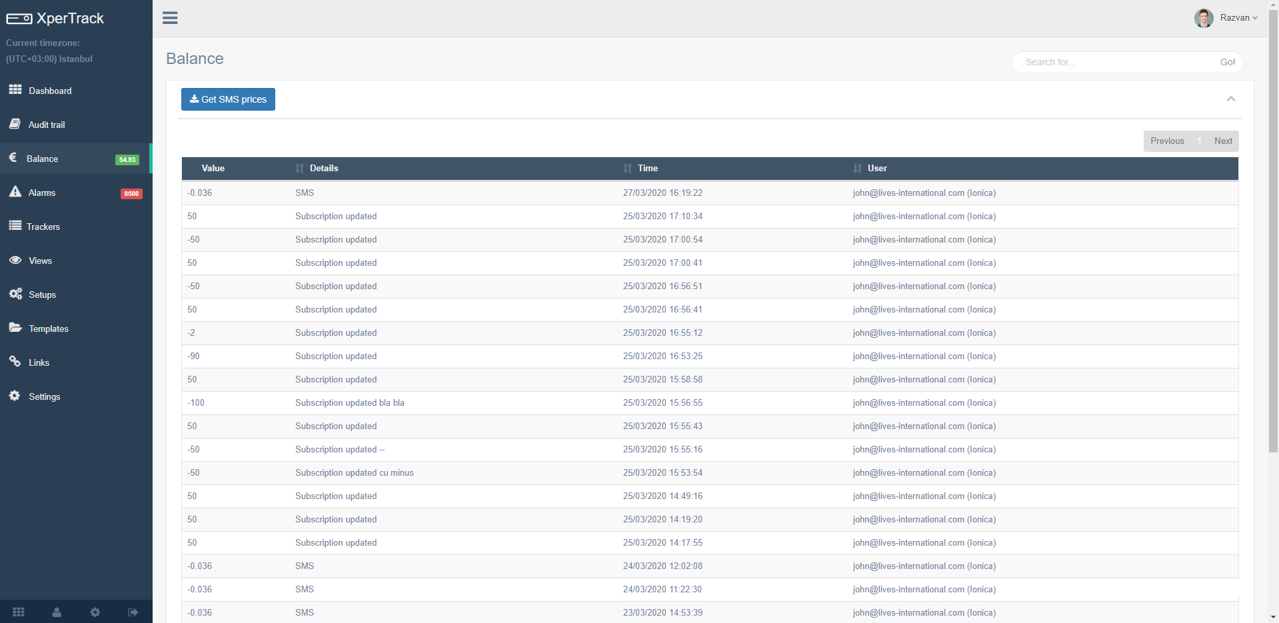Collapse the Balance panel with chevron
This screenshot has height=623, width=1279.
click(1230, 99)
